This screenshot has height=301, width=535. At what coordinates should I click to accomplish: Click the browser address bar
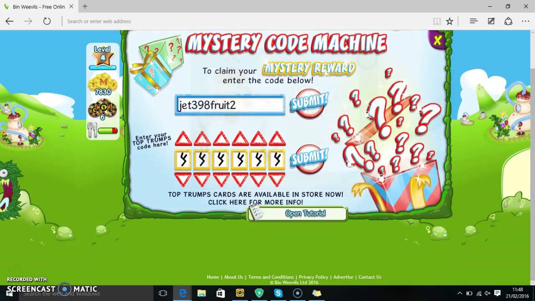(x=247, y=21)
